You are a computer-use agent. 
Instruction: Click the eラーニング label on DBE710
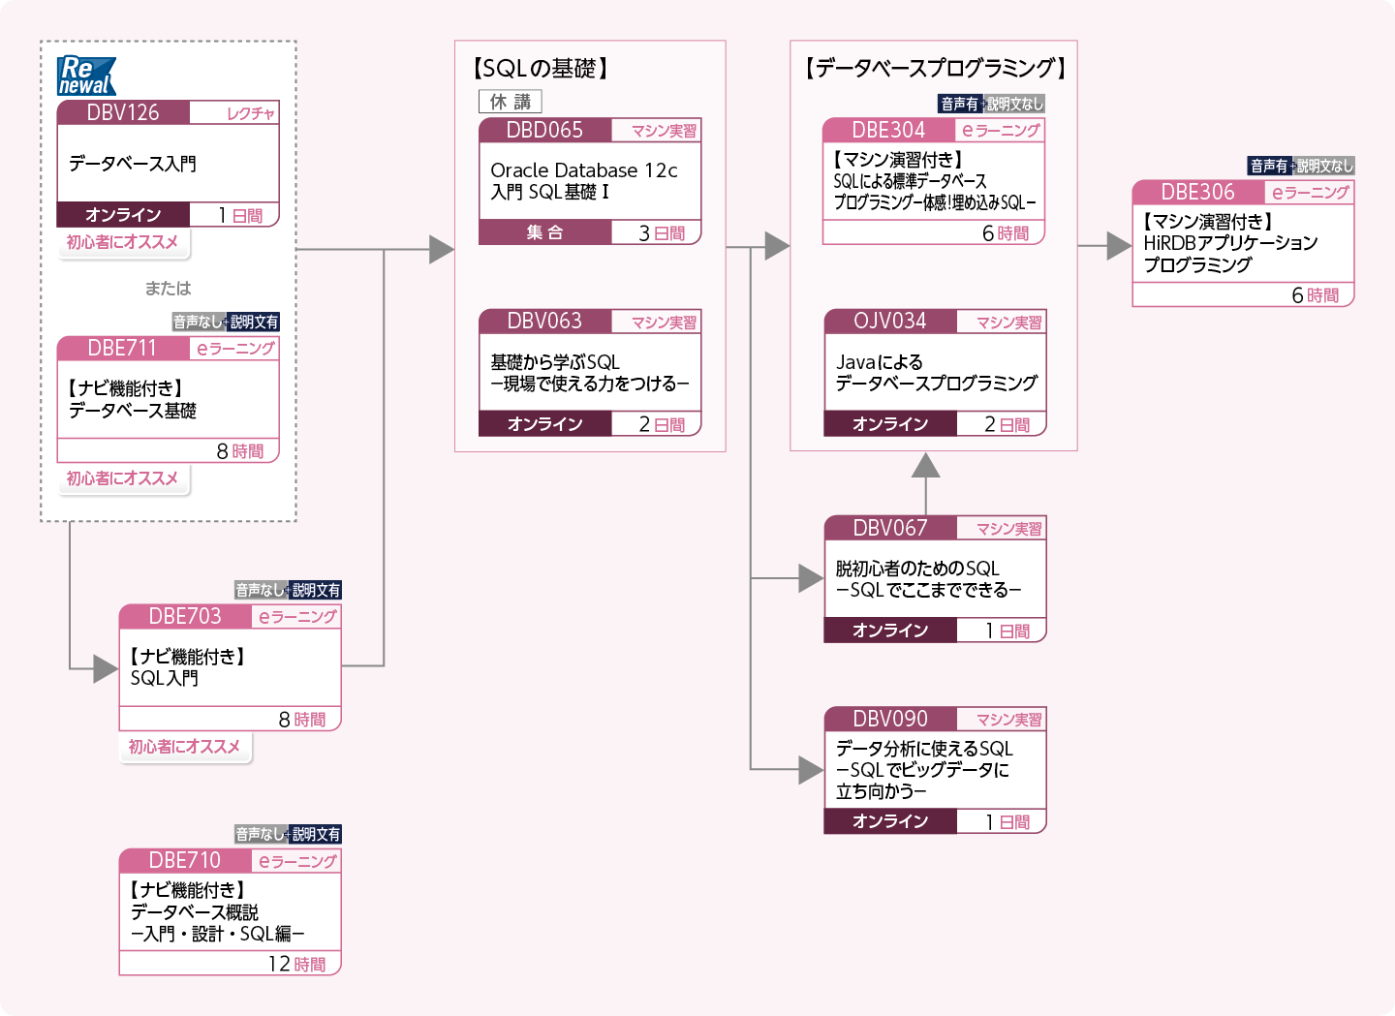click(297, 860)
